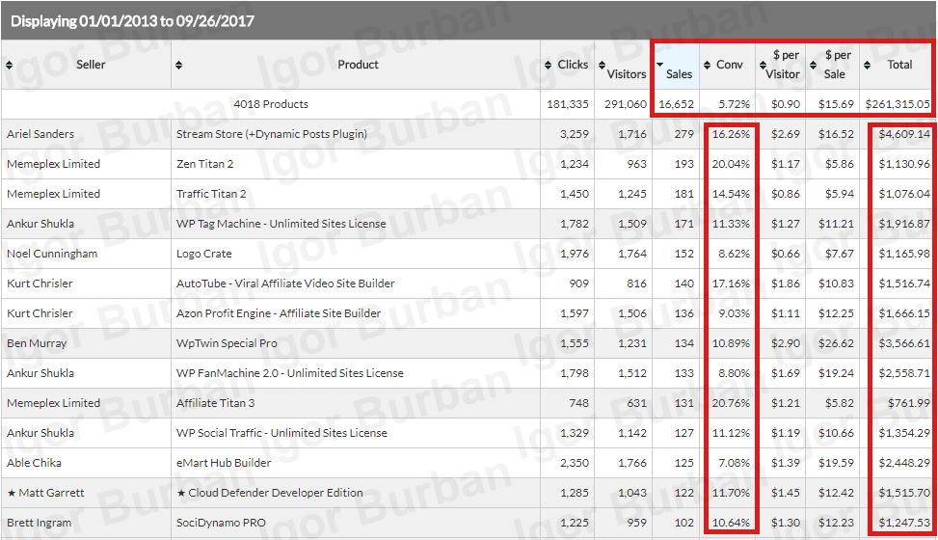
Task: Click the WpTwin Special Pro product
Action: coord(227,343)
